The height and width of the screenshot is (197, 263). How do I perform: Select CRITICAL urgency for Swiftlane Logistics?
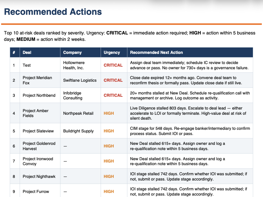click(x=113, y=80)
